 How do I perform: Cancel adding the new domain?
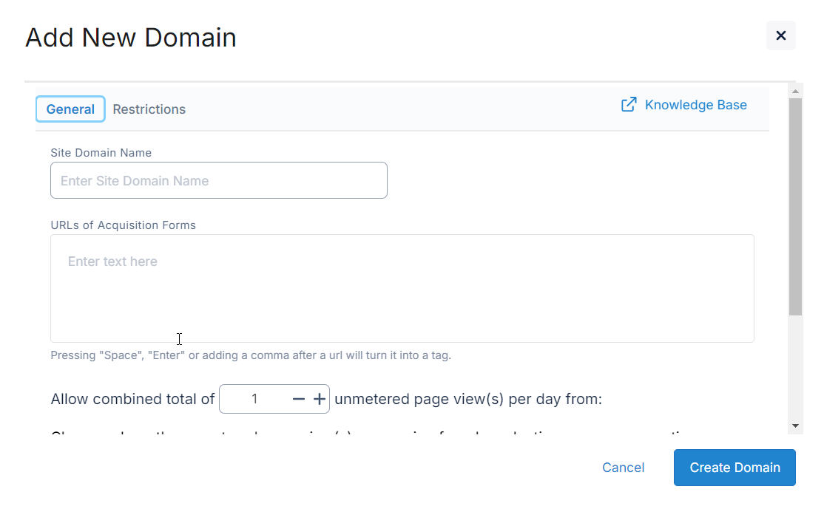(x=623, y=468)
